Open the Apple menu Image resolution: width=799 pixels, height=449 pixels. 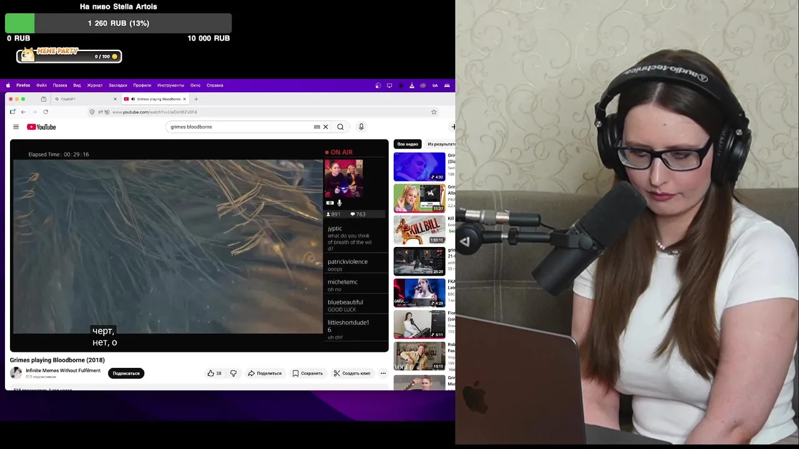8,85
